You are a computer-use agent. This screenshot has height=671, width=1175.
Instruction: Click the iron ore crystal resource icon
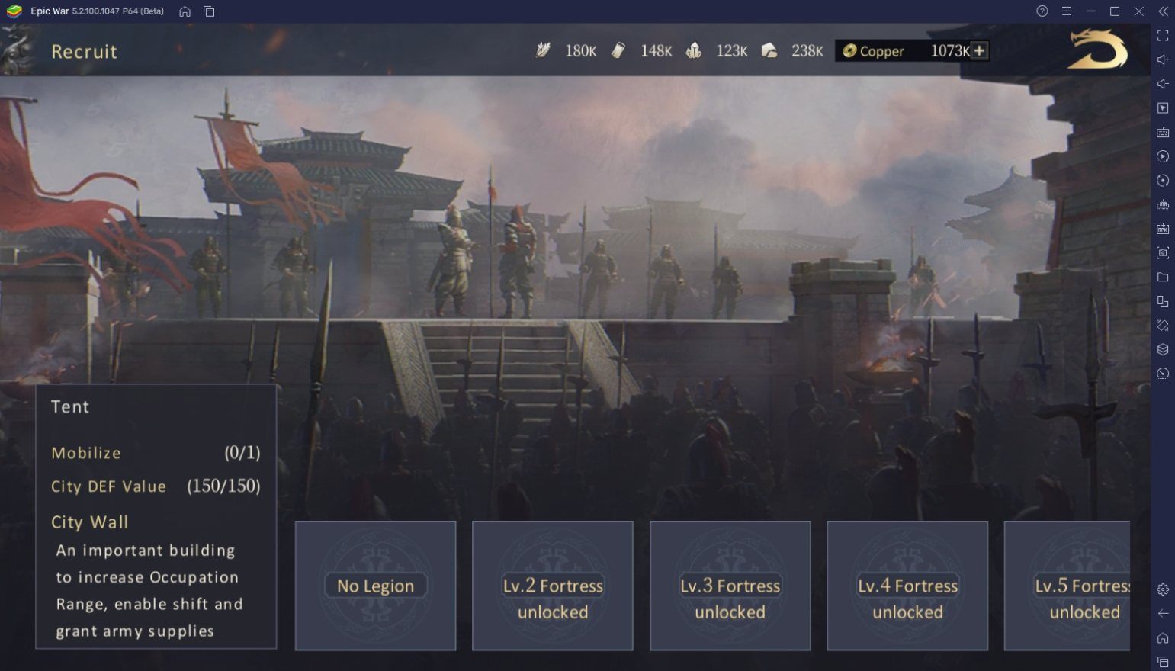click(x=694, y=50)
